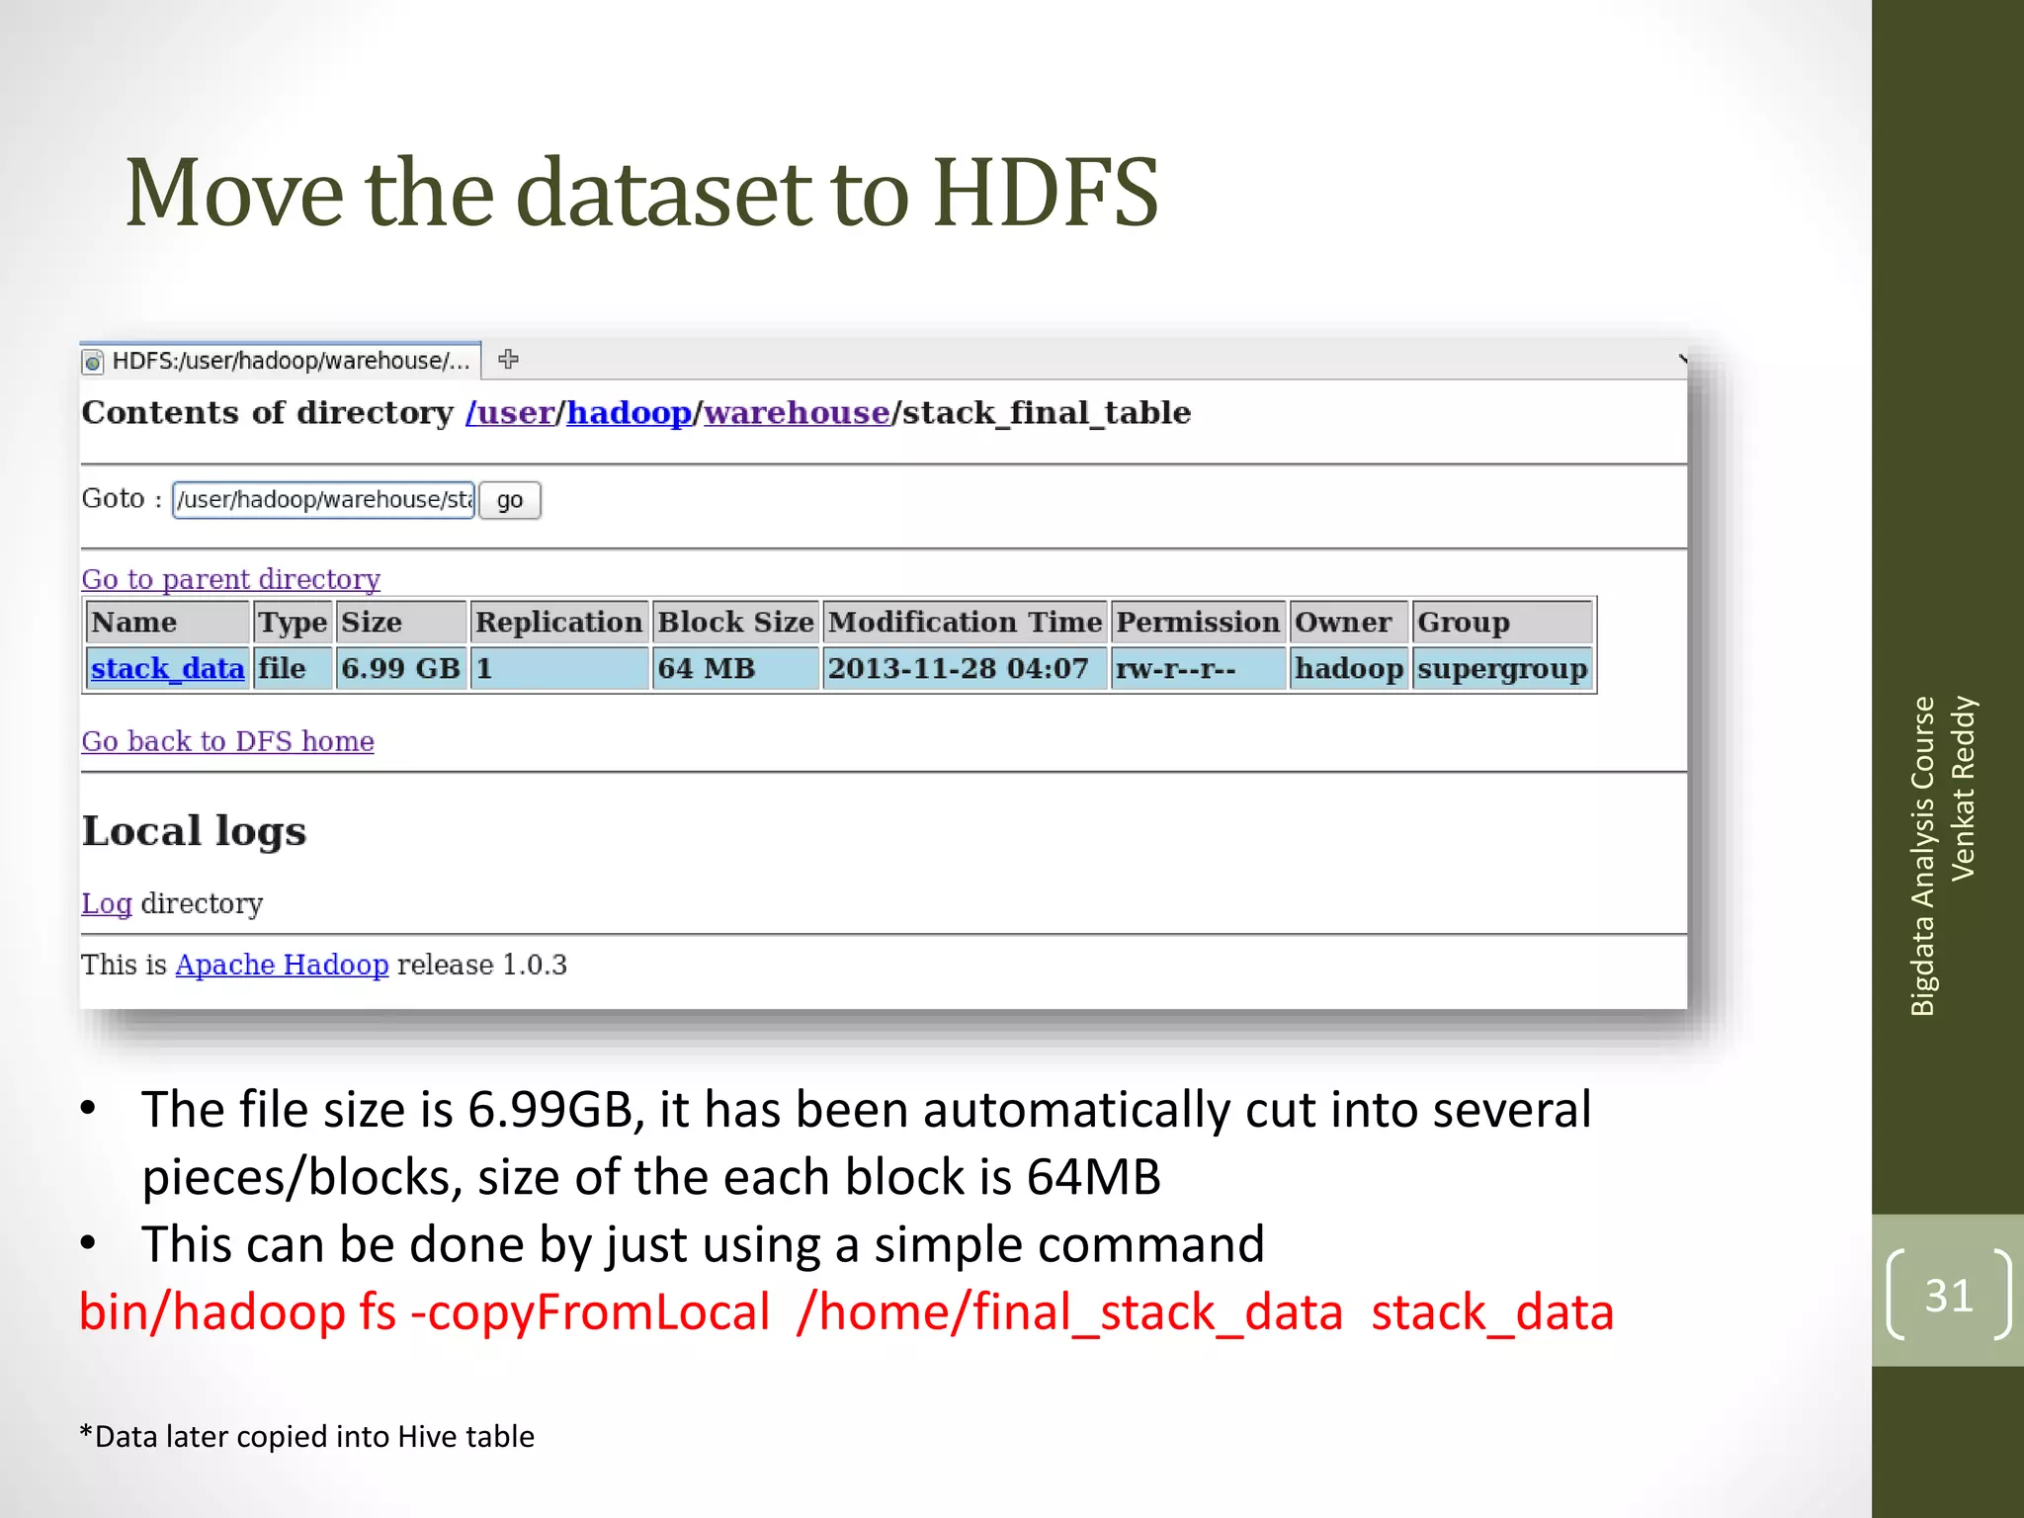Screen dimensions: 2024x1518
Task: Click the Replication column header
Action: point(558,623)
